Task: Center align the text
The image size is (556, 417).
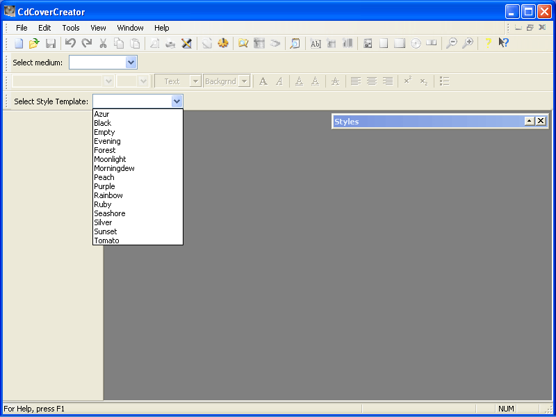Action: point(372,81)
